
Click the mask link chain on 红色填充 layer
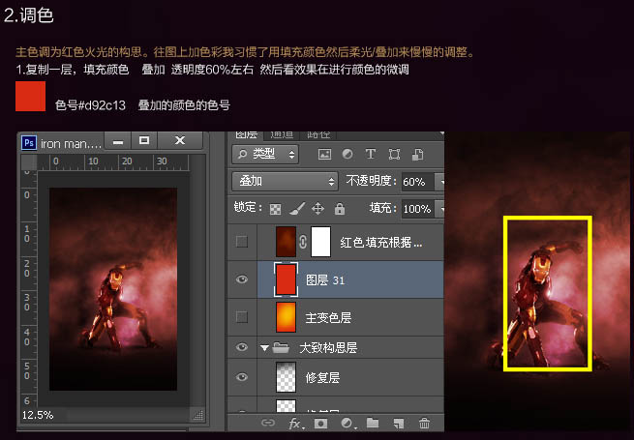pos(303,242)
